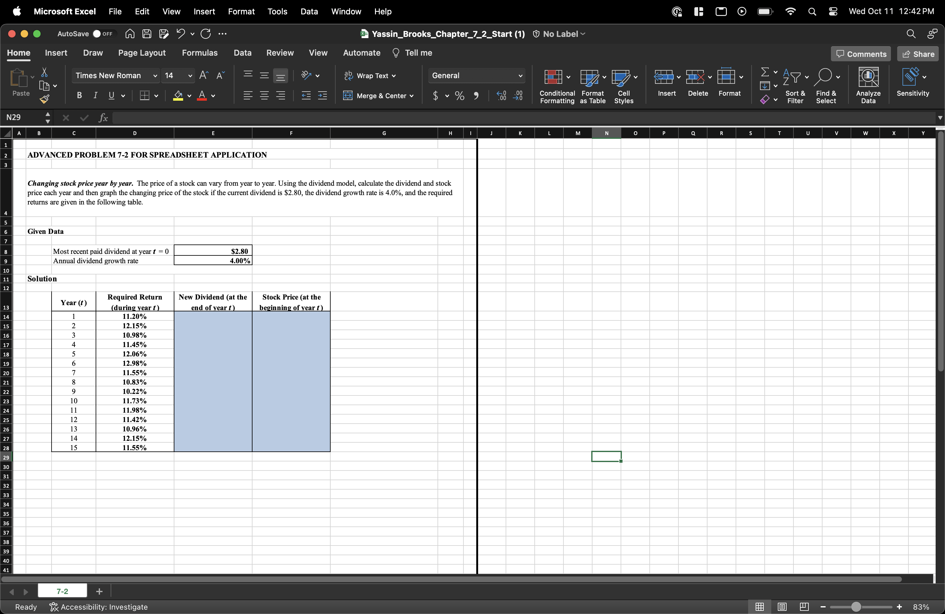Click the AutoSum icon

point(765,72)
